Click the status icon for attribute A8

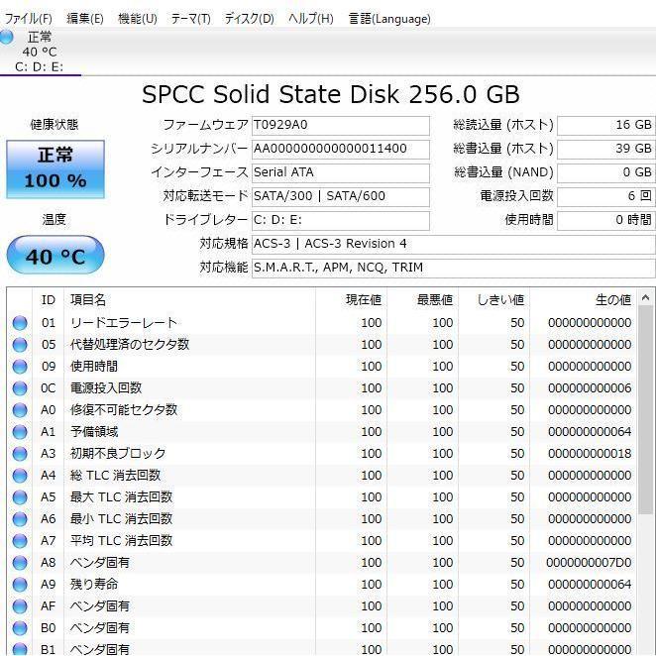20,563
